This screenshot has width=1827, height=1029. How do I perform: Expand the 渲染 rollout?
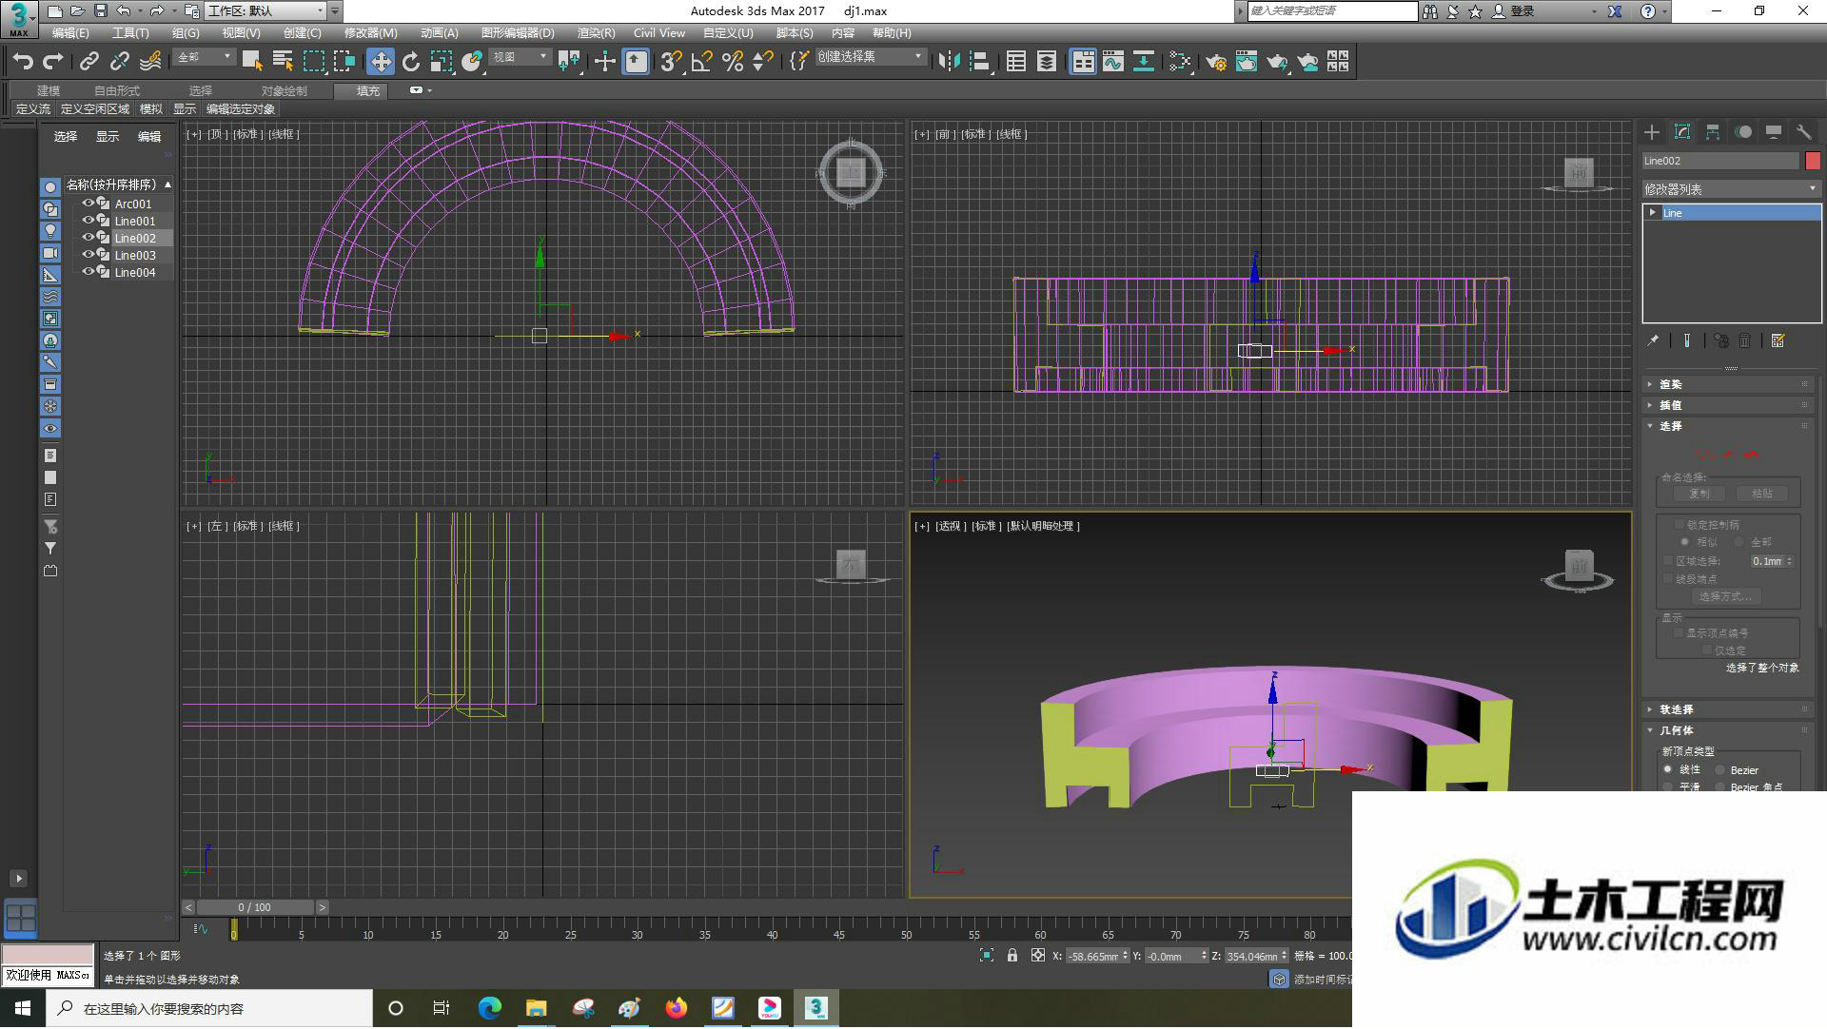(1728, 384)
